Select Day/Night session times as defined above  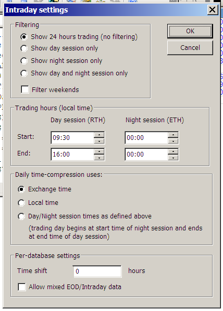pyautogui.click(x=21, y=216)
